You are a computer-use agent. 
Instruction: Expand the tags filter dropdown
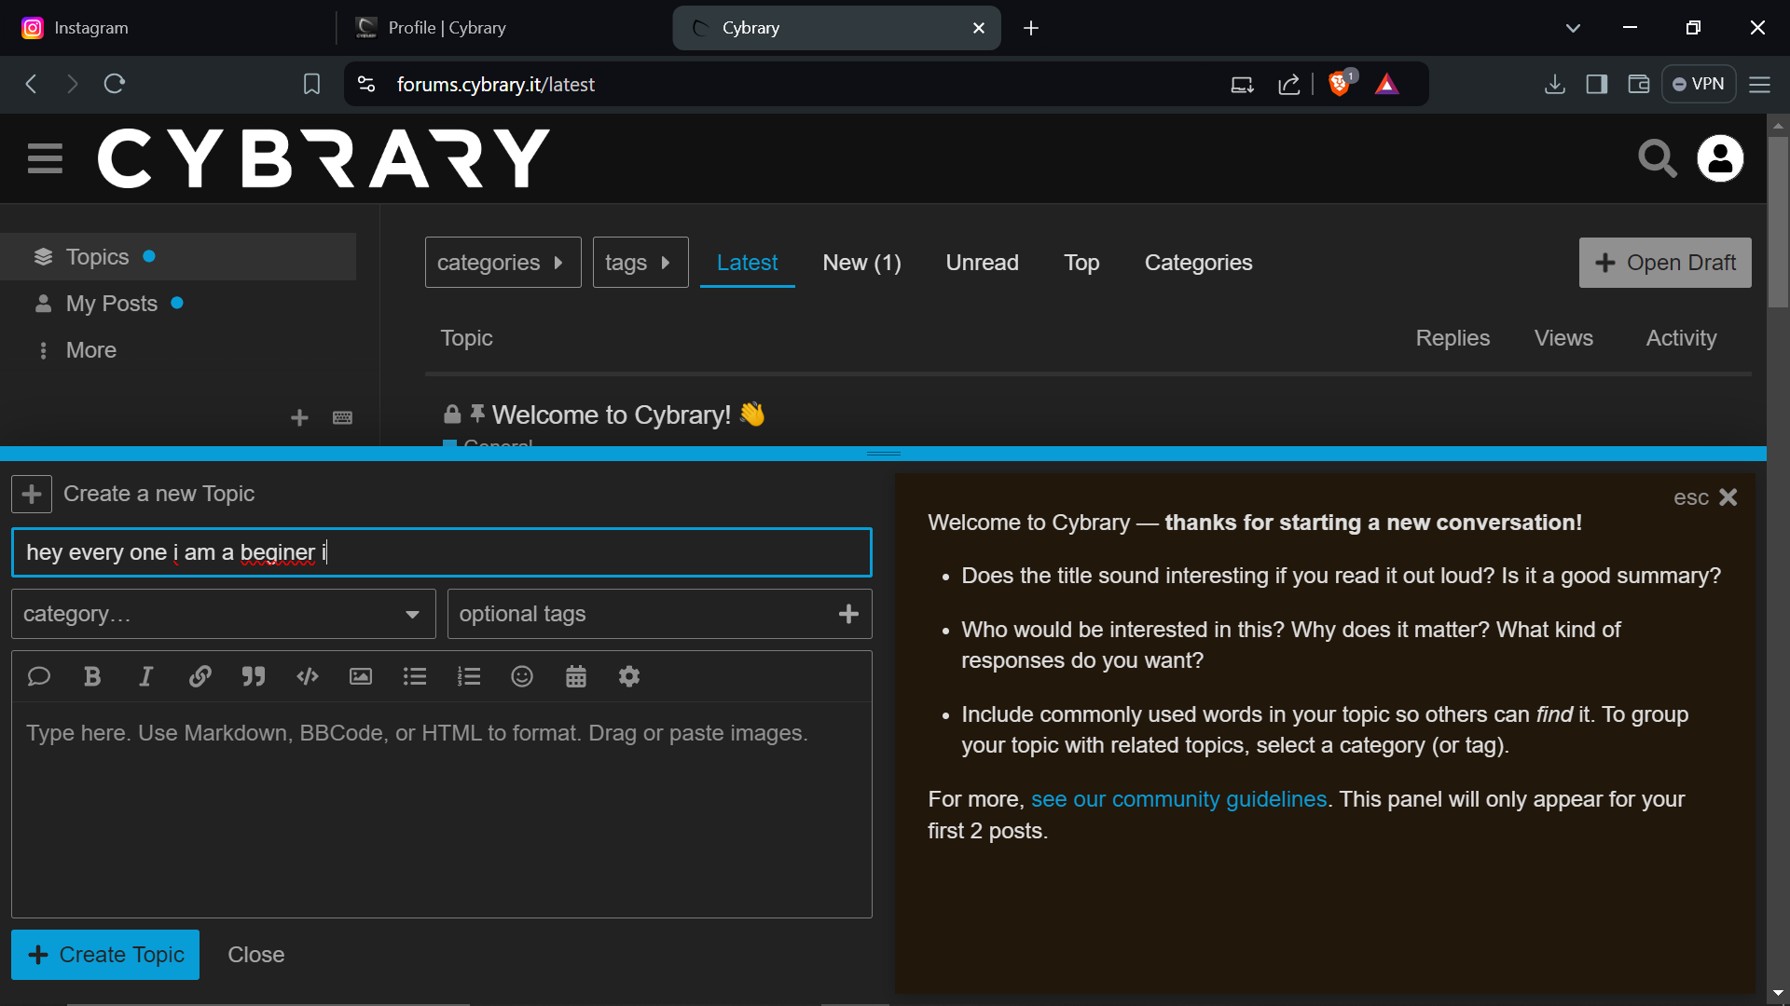pos(640,263)
